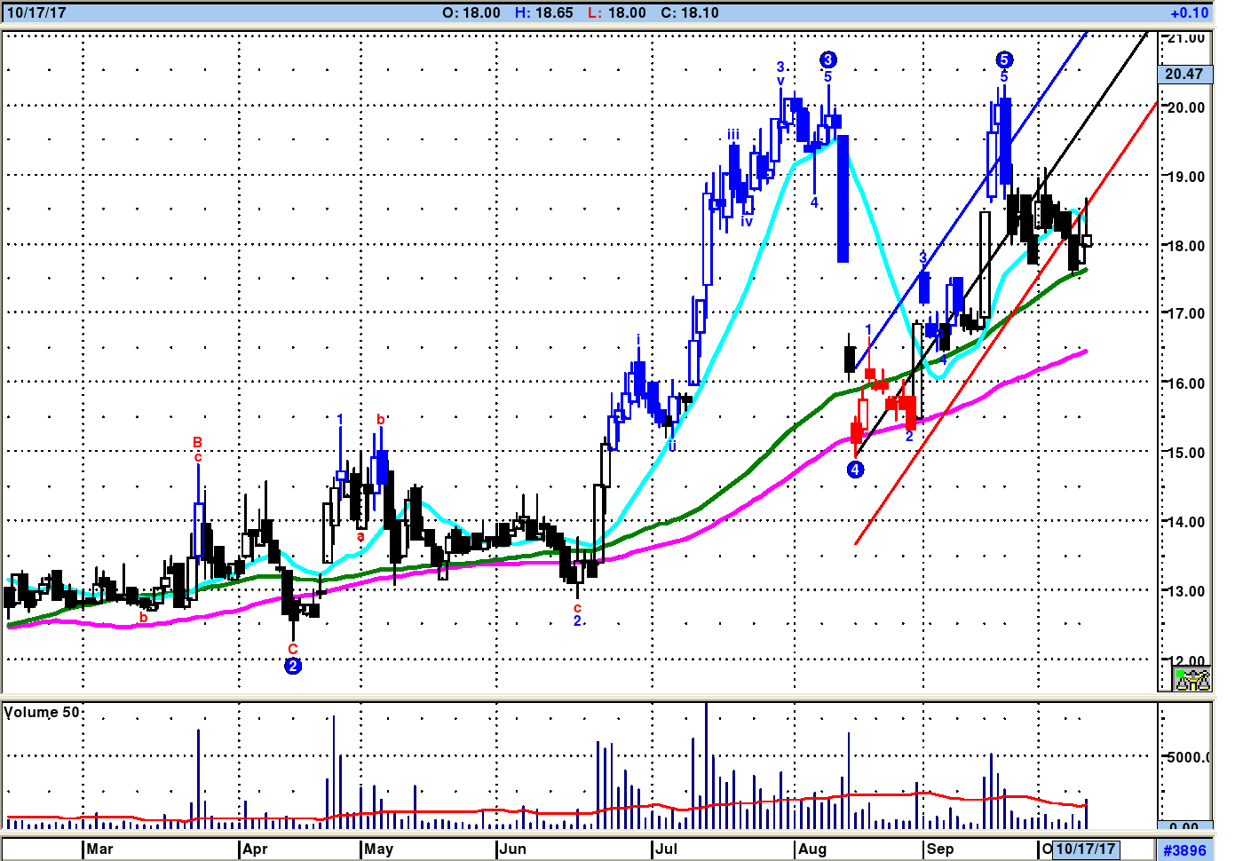The image size is (1243, 861).
Task: Click the #3896 chart number box
Action: tap(1185, 850)
